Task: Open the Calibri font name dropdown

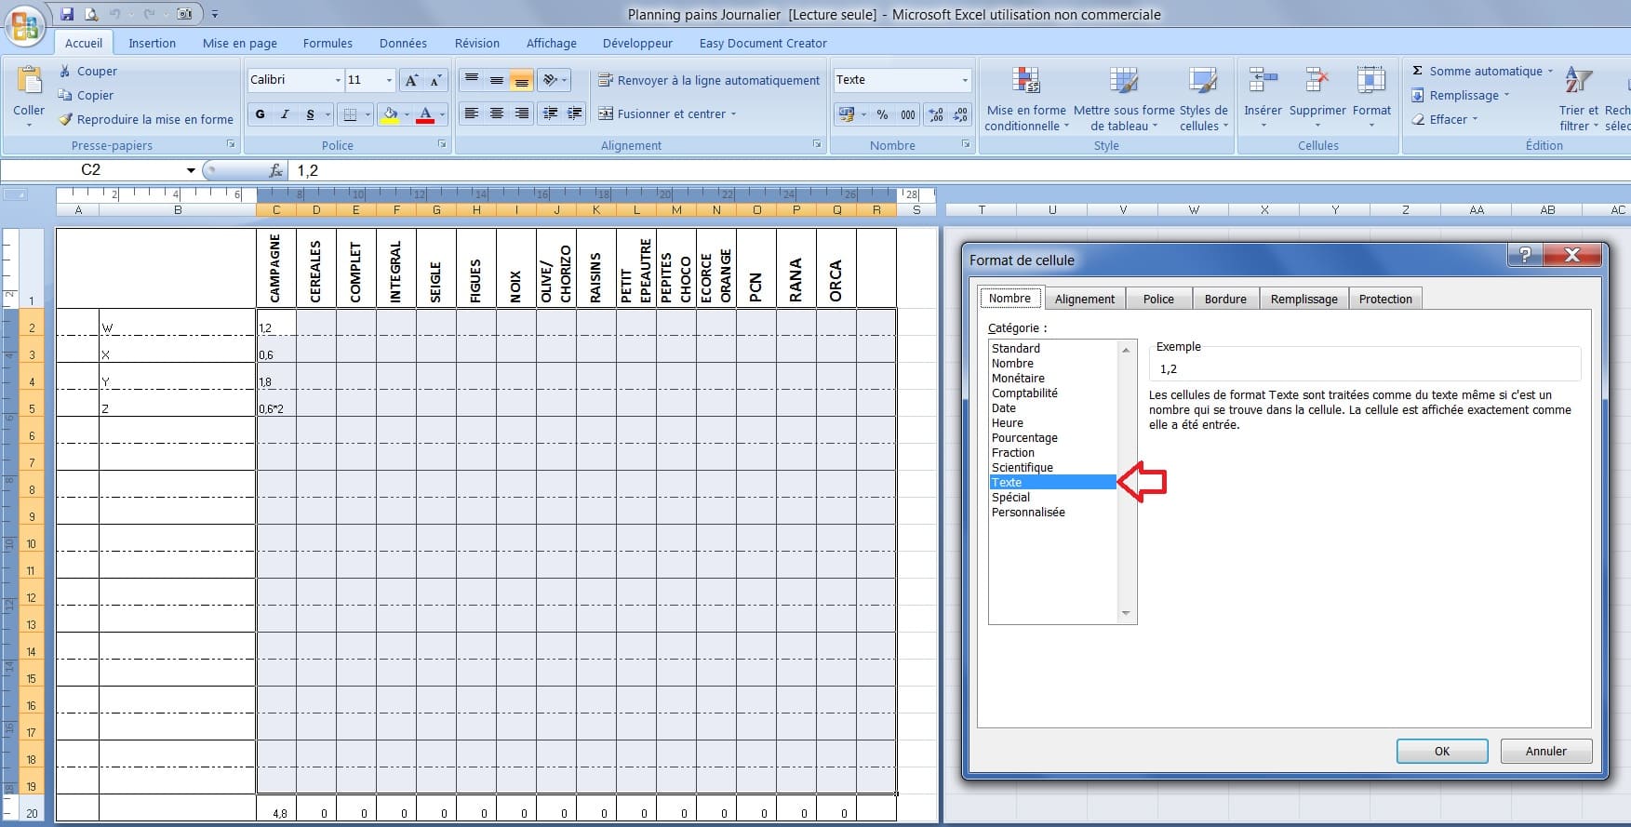Action: [x=338, y=81]
